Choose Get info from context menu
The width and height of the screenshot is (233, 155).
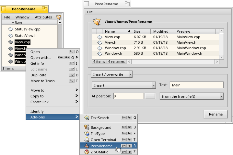click(x=53, y=63)
